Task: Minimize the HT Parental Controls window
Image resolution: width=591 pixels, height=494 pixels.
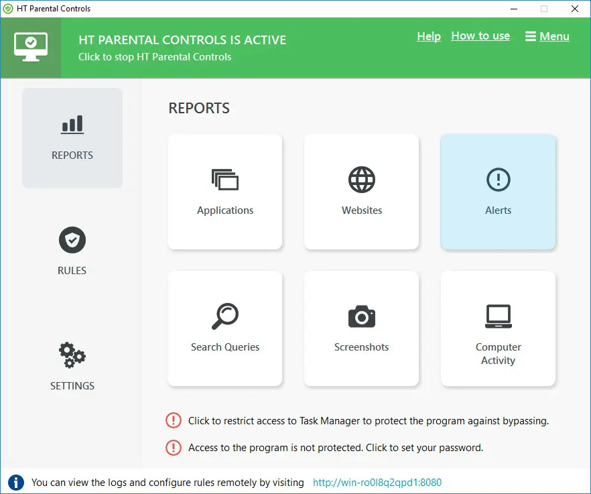Action: click(514, 9)
